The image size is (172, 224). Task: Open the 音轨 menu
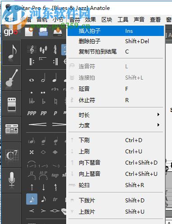pyautogui.click(x=42, y=20)
